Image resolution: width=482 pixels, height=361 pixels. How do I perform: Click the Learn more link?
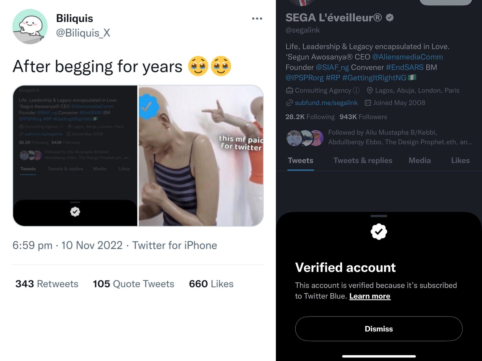click(370, 296)
